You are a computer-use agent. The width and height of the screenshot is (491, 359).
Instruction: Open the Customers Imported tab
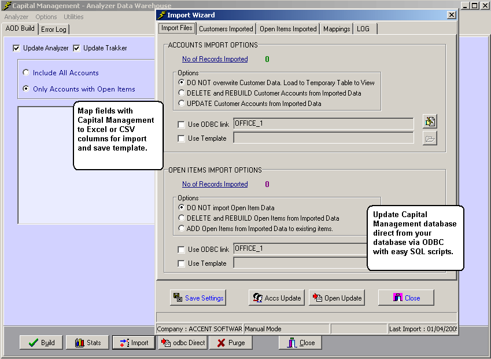[226, 29]
